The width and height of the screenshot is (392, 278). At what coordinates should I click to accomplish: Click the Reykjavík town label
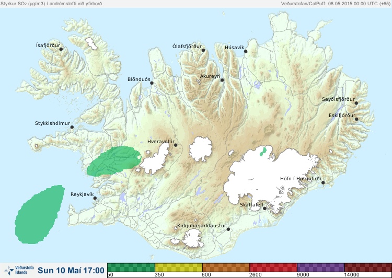point(82,194)
